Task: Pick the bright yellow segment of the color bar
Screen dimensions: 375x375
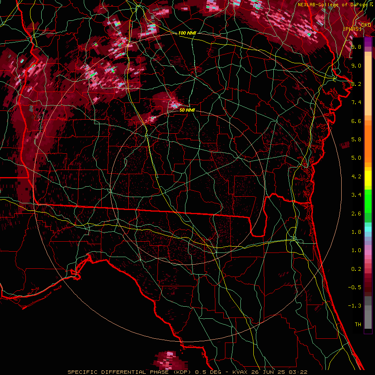Action: pyautogui.click(x=368, y=178)
